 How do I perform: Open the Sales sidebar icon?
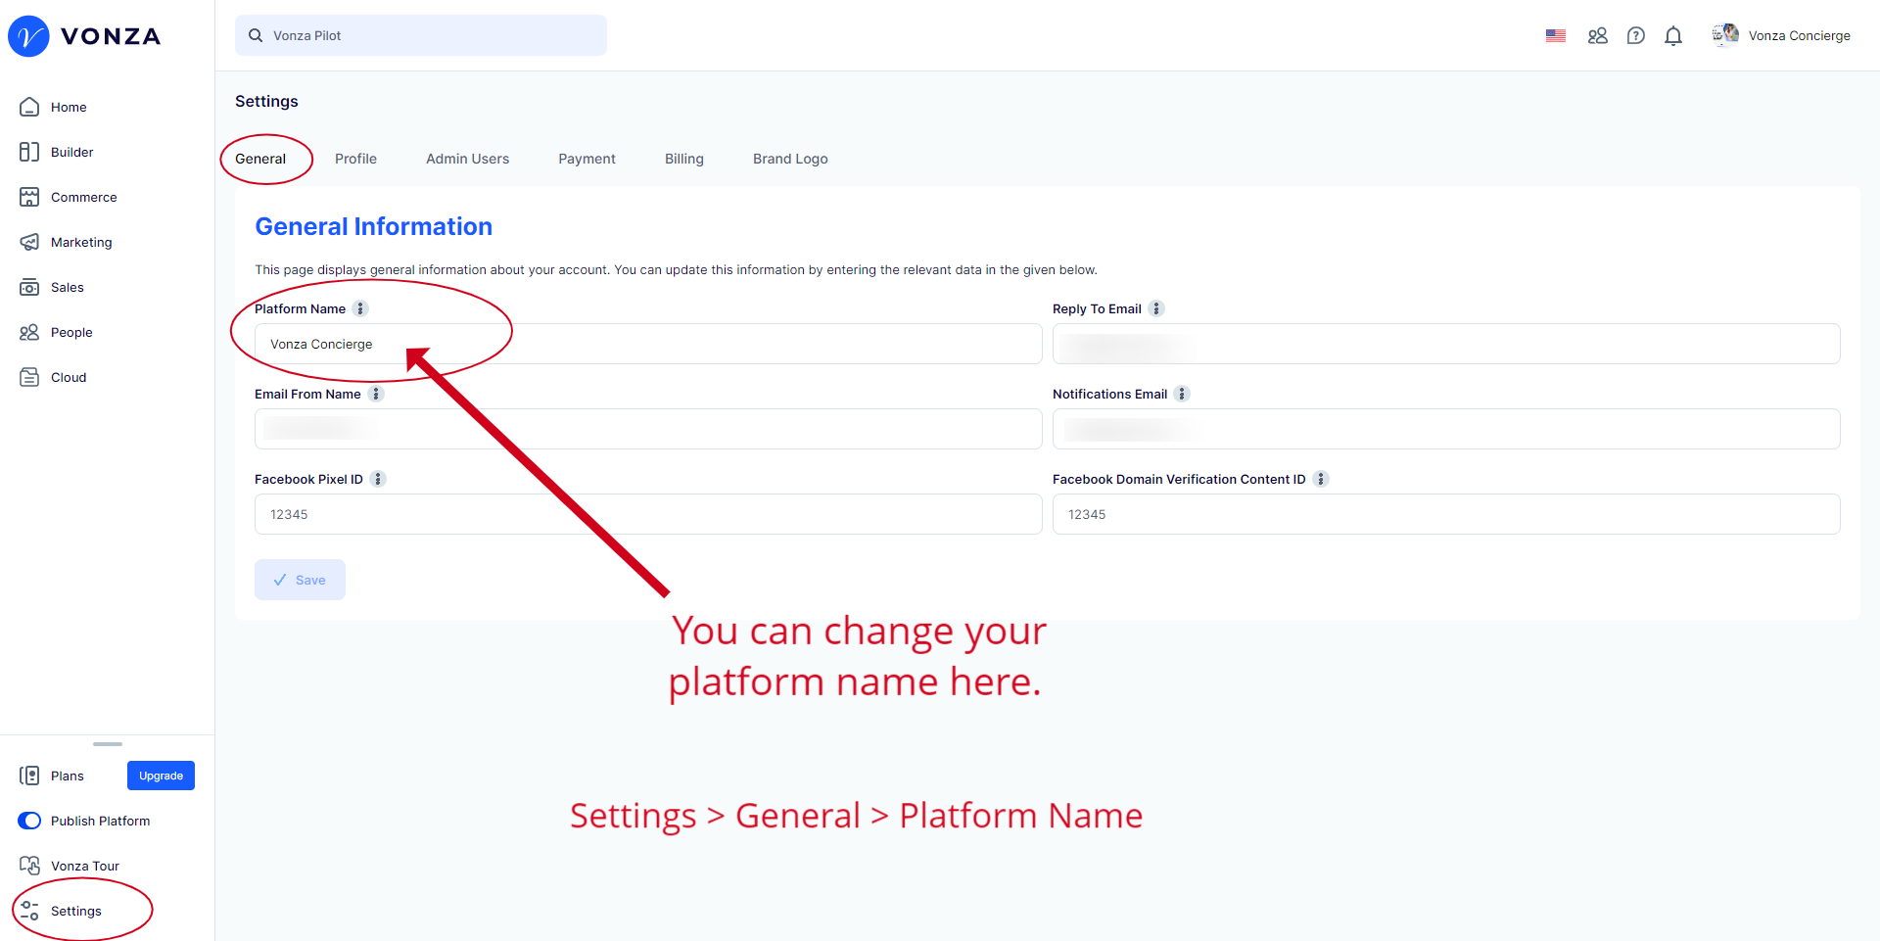[x=29, y=287]
